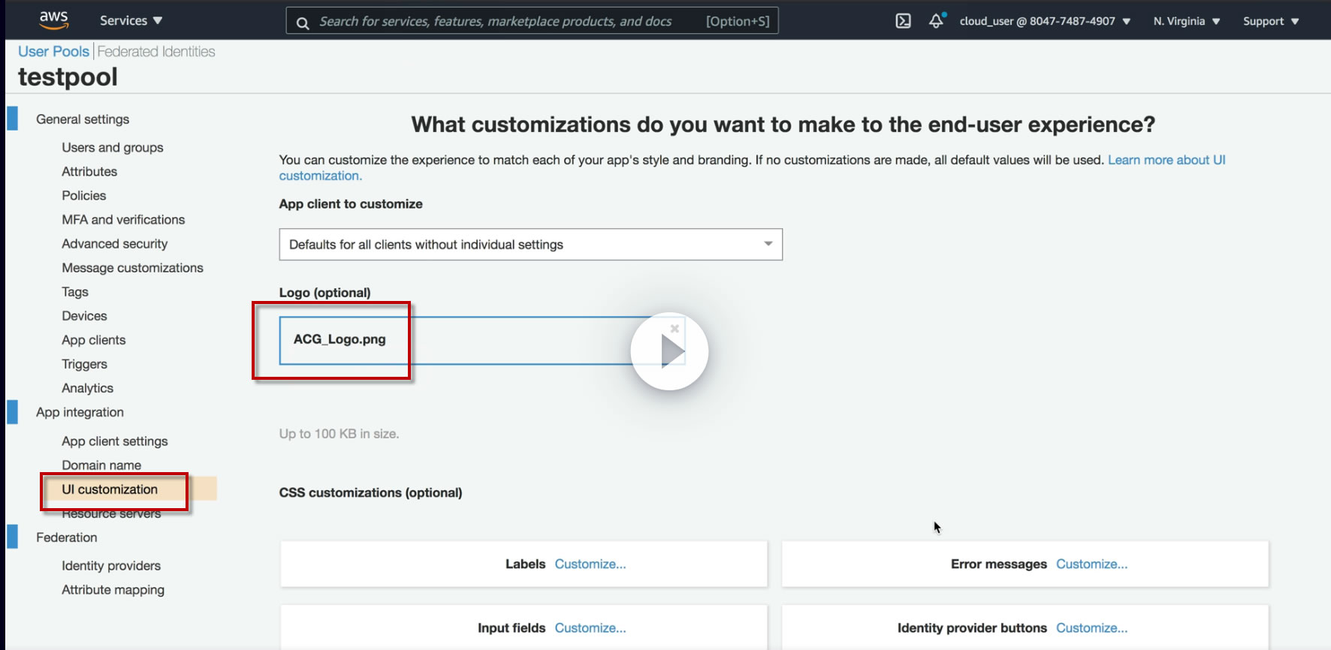Switch to Federated Identities tab
This screenshot has height=650, width=1331.
156,52
